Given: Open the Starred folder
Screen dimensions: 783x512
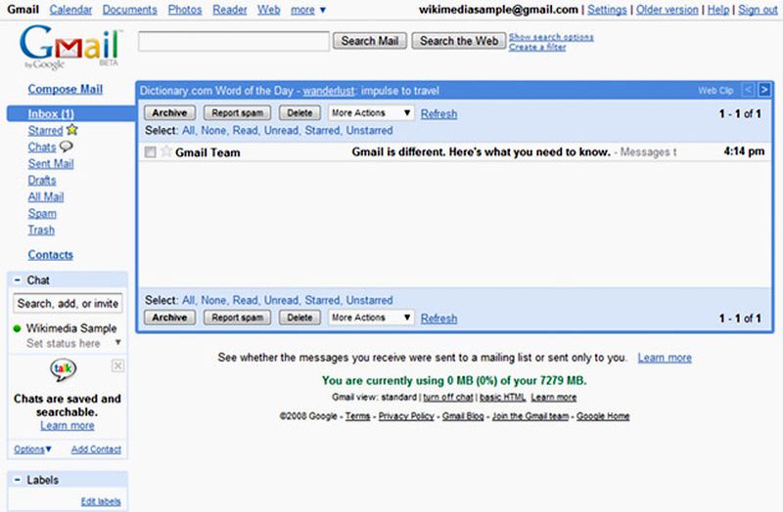Looking at the screenshot, I should coord(45,131).
